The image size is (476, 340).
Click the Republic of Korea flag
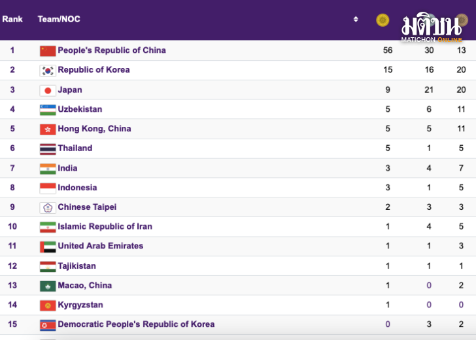pyautogui.click(x=48, y=71)
